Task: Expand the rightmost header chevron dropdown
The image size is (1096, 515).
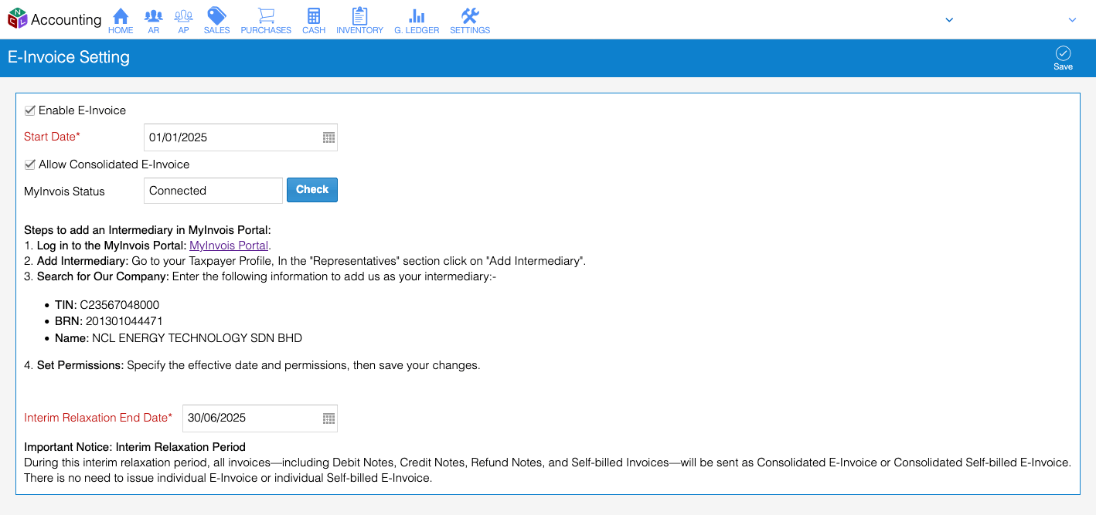Action: pos(1073,19)
